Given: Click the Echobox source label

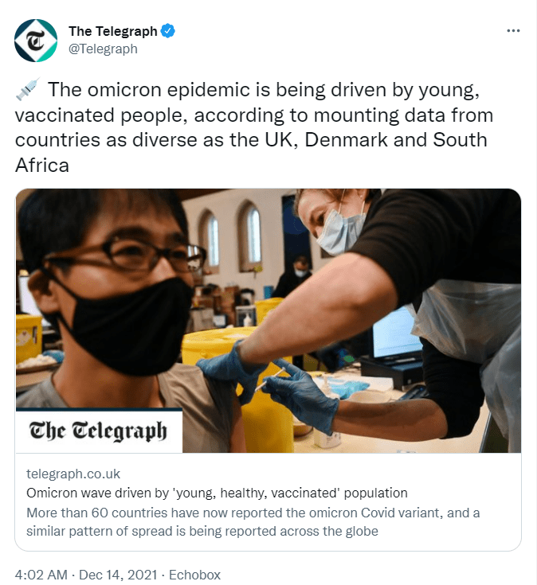Looking at the screenshot, I should pos(194,575).
